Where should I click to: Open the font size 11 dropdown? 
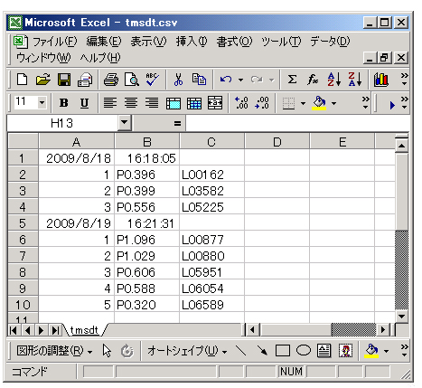tap(42, 103)
